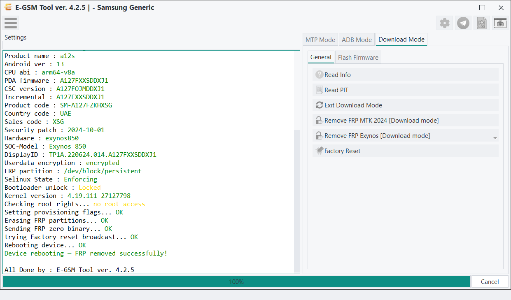This screenshot has height=300, width=511.
Task: Click the 'Sending FRP zero binary' line
Action: point(58,228)
